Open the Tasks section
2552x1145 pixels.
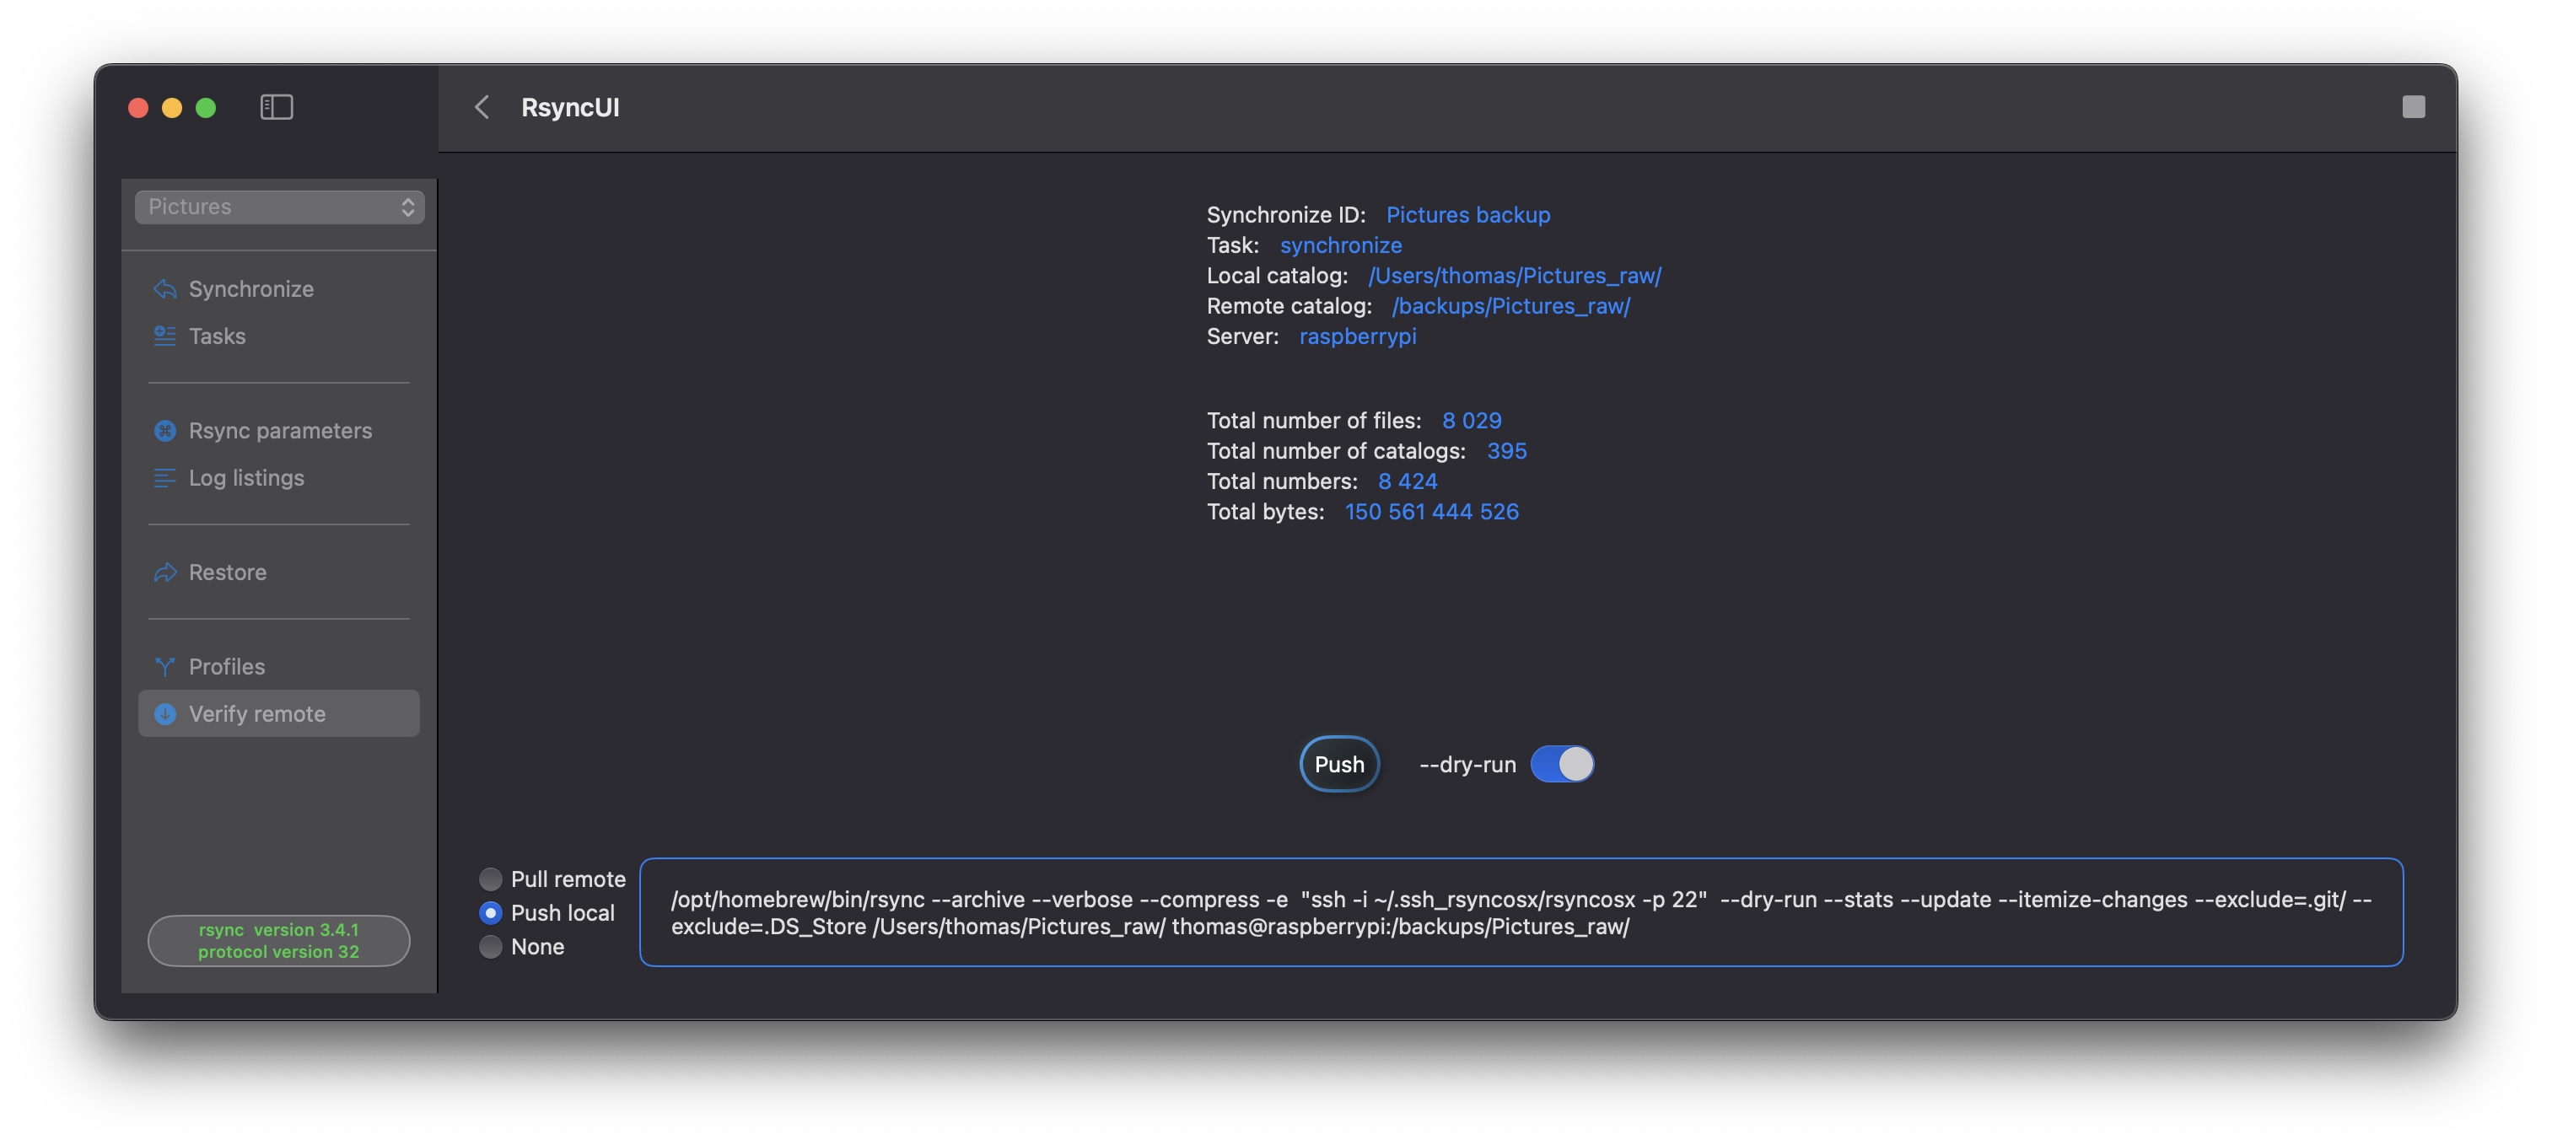(279, 336)
